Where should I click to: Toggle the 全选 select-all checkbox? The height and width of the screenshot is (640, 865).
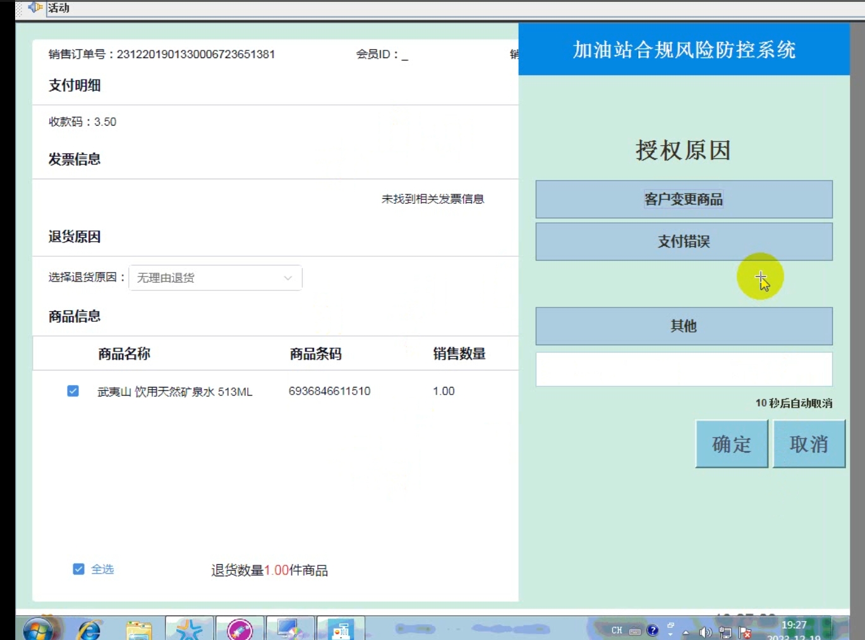coord(79,569)
